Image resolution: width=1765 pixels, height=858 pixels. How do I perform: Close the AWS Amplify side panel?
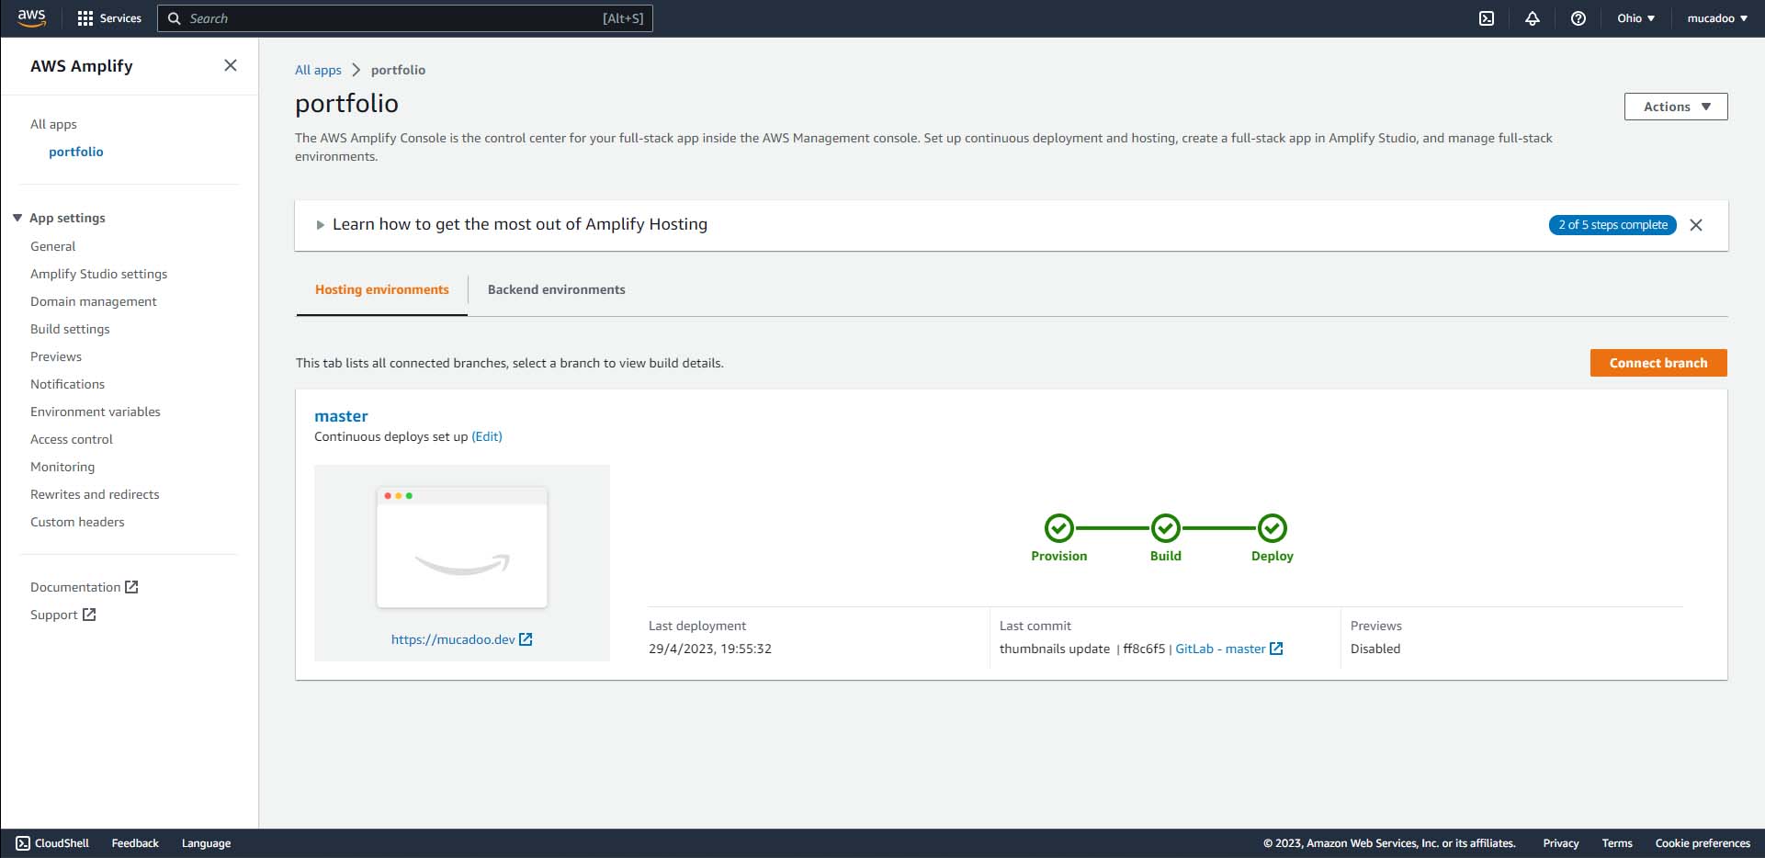click(x=231, y=65)
